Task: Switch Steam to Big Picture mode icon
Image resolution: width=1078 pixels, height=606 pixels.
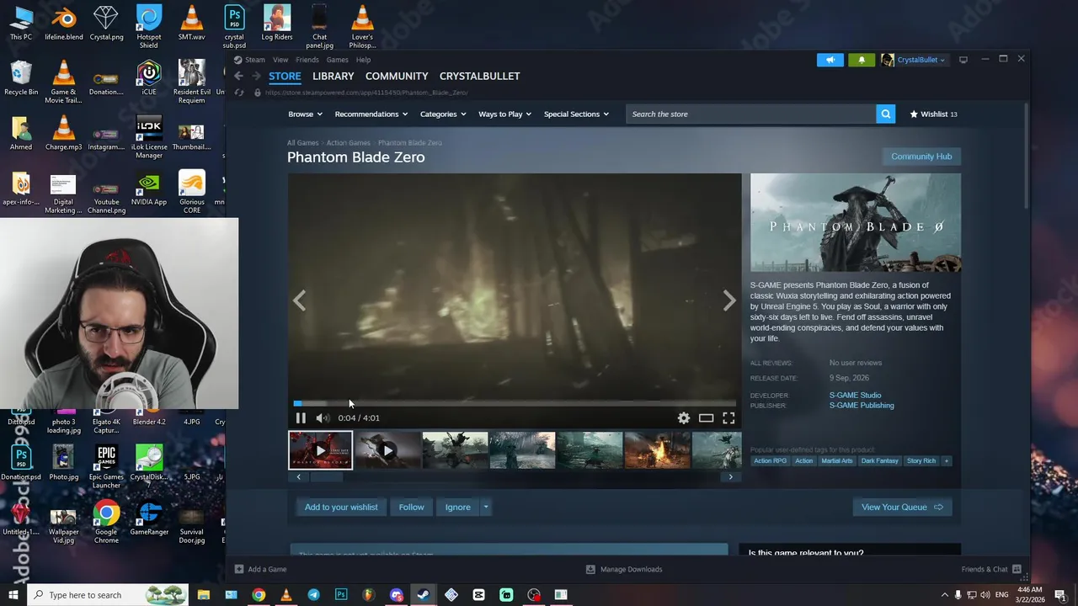Action: (963, 60)
